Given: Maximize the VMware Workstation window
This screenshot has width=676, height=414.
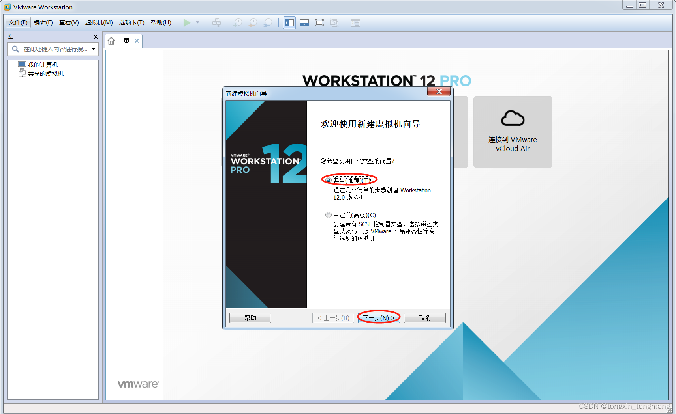Looking at the screenshot, I should click(x=642, y=5).
